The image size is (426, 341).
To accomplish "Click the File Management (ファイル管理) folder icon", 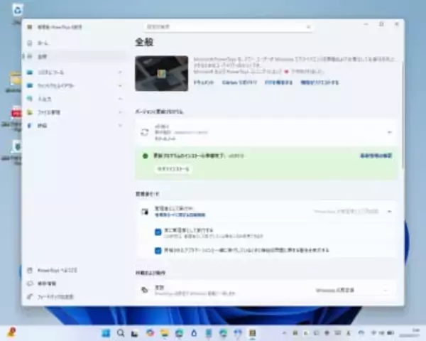I will 30,112.
